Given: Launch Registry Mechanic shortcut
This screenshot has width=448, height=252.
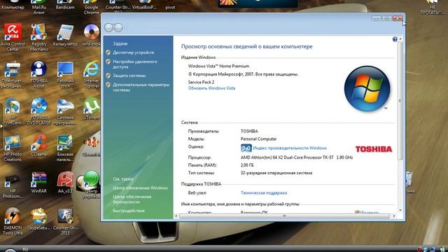Looking at the screenshot, I should coord(39,37).
